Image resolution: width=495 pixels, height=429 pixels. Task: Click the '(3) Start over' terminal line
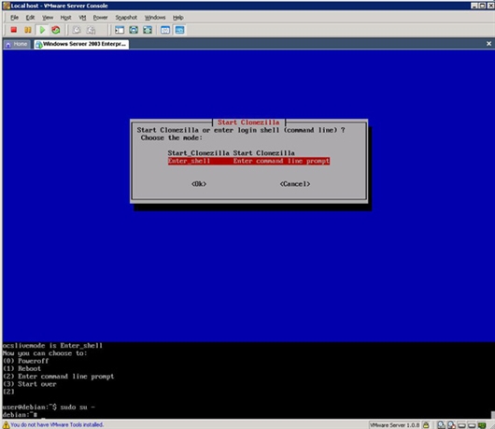[x=30, y=384]
